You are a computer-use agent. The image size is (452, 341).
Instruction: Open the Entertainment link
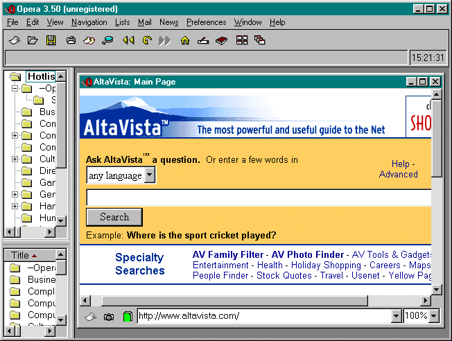[x=220, y=265]
